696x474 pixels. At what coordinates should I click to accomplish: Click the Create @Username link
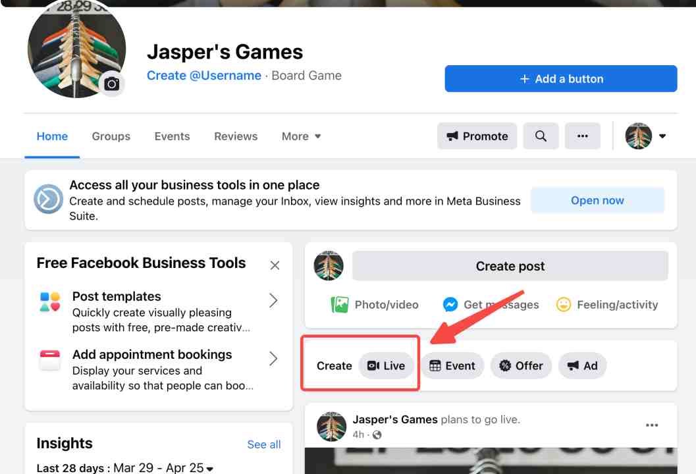203,76
